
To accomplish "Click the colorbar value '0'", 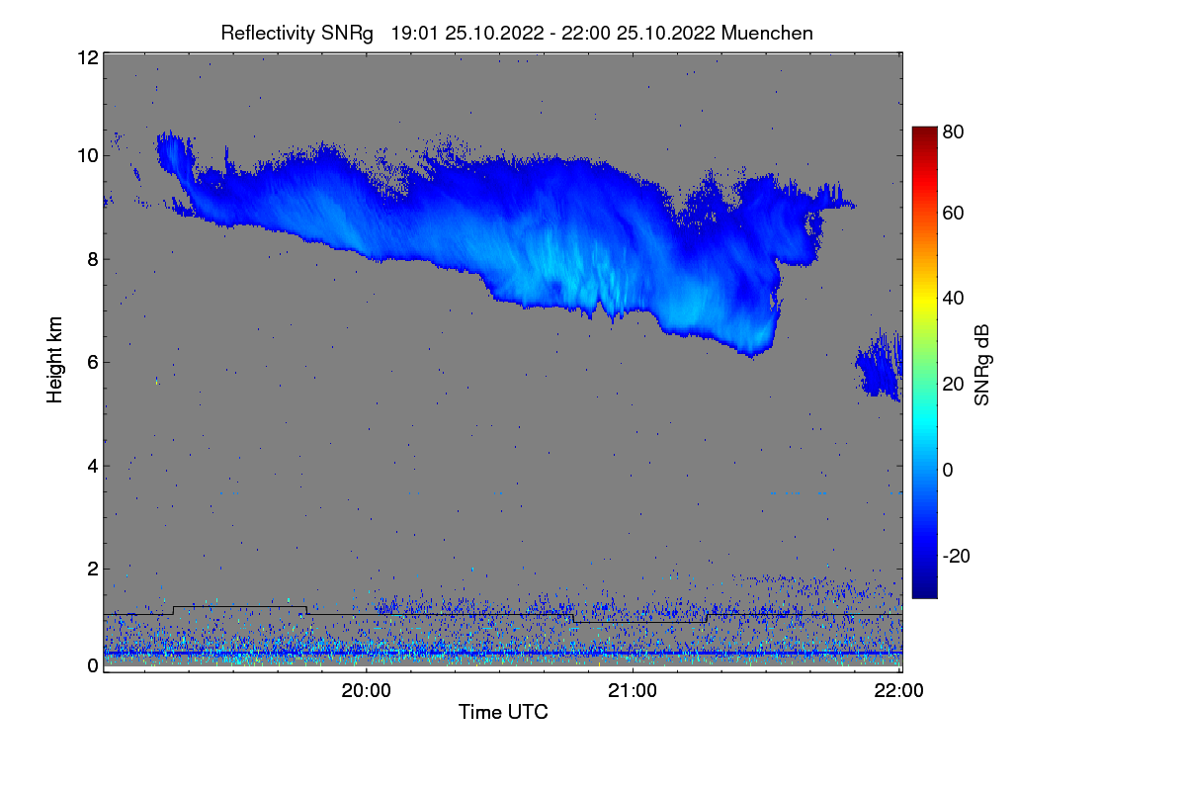I will click(948, 470).
